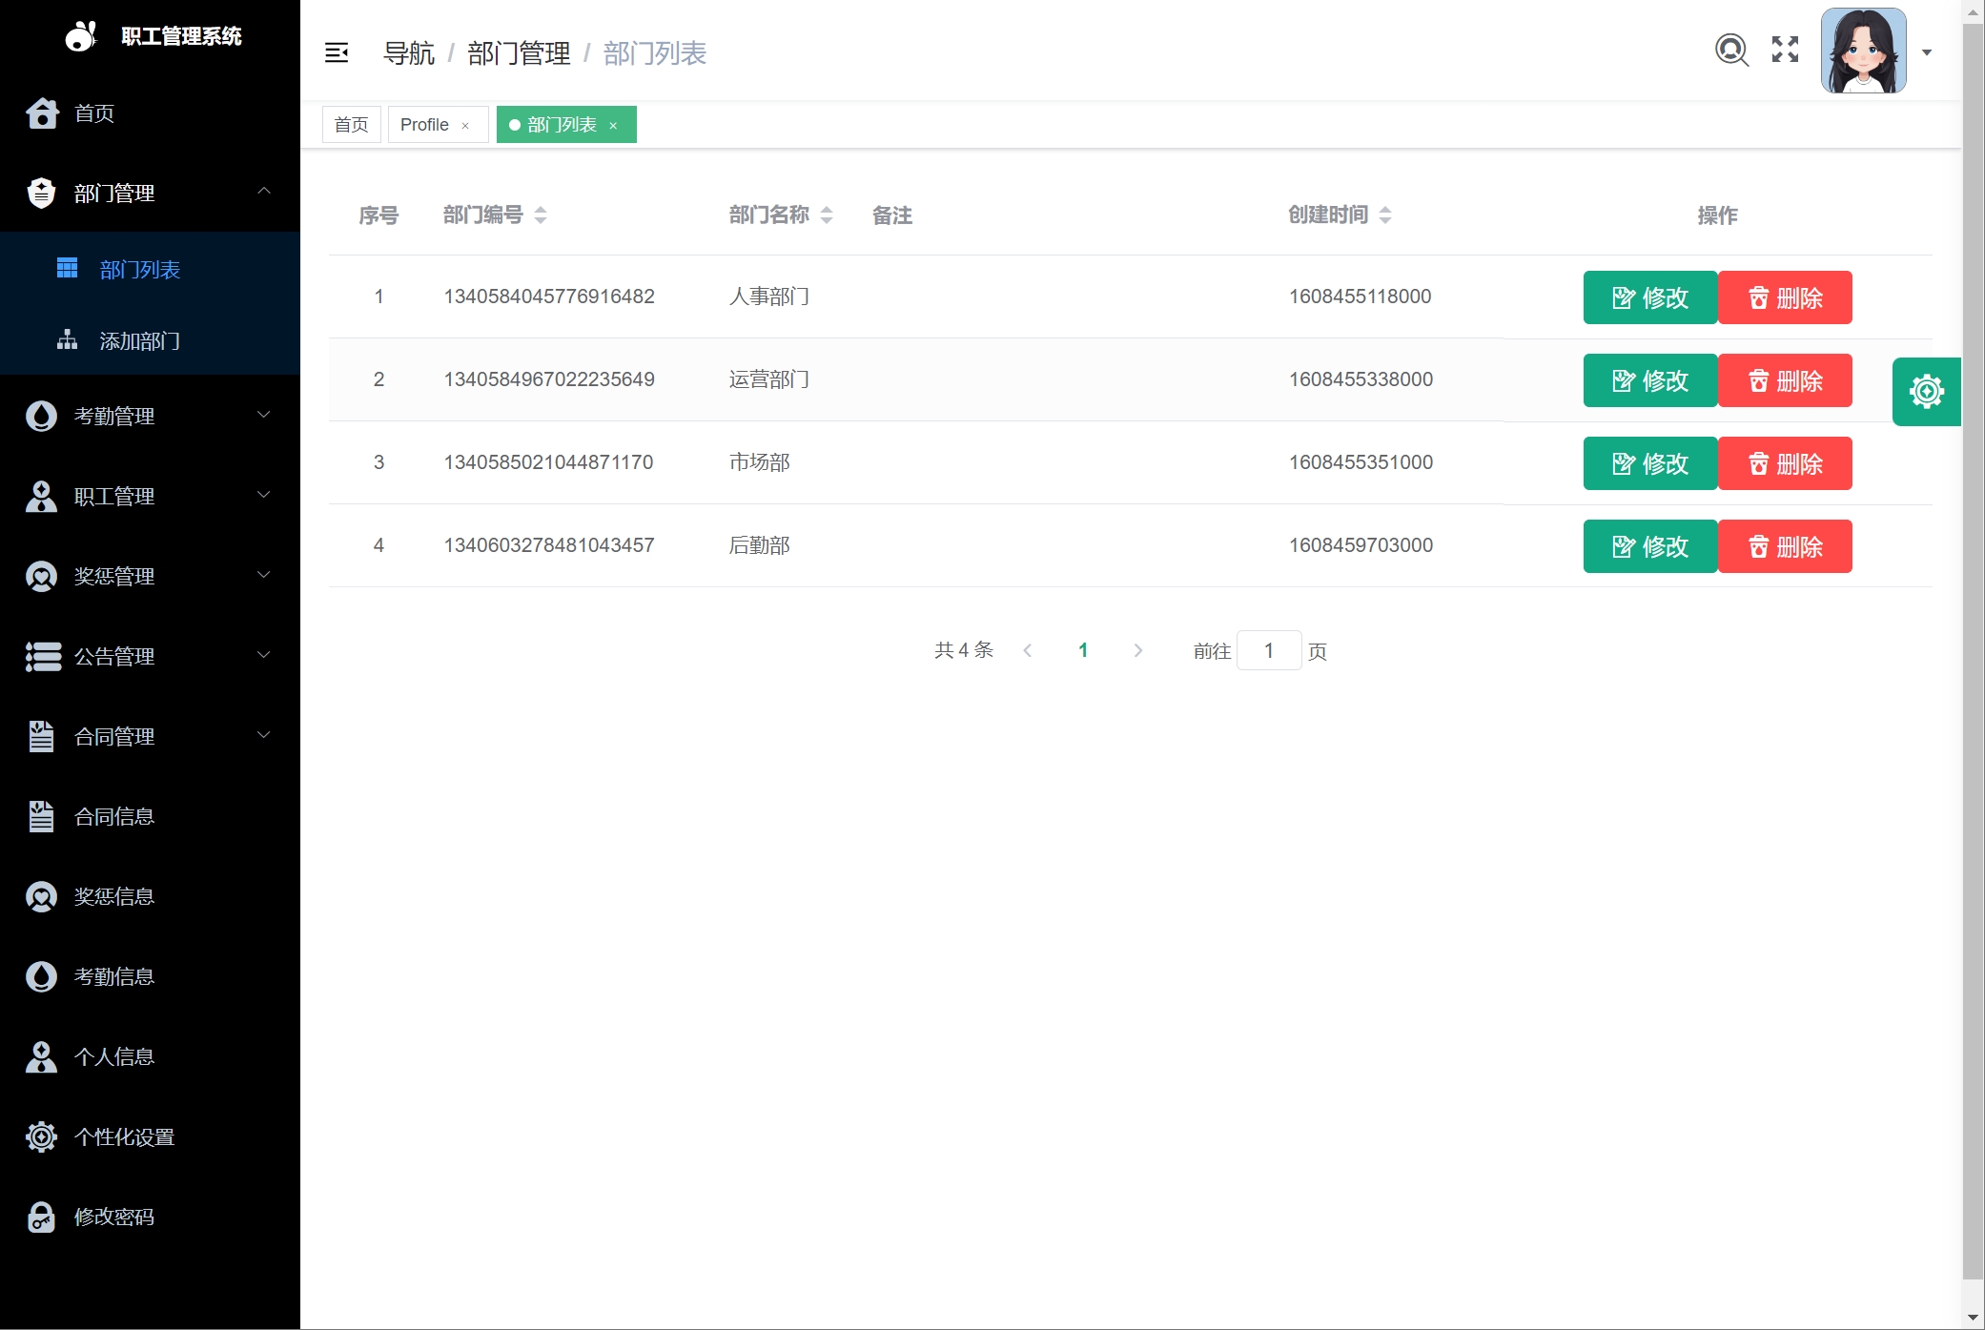Screen dimensions: 1985x1330
Task: Open 修改密码 lock icon in the sidebar
Action: click(x=41, y=1217)
